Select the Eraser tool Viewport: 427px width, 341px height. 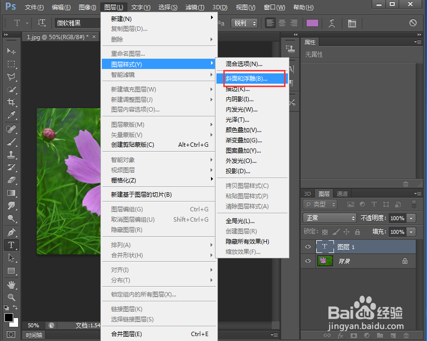tap(11, 180)
